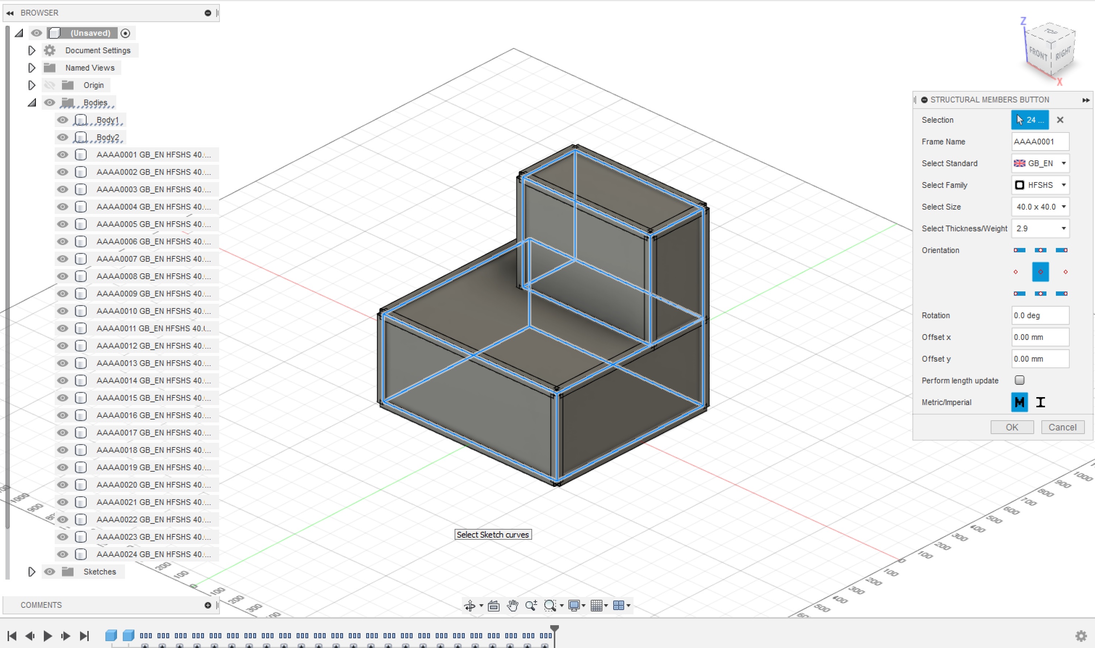Choose the top-left orientation anchor icon
Viewport: 1095px width, 648px height.
point(1019,250)
